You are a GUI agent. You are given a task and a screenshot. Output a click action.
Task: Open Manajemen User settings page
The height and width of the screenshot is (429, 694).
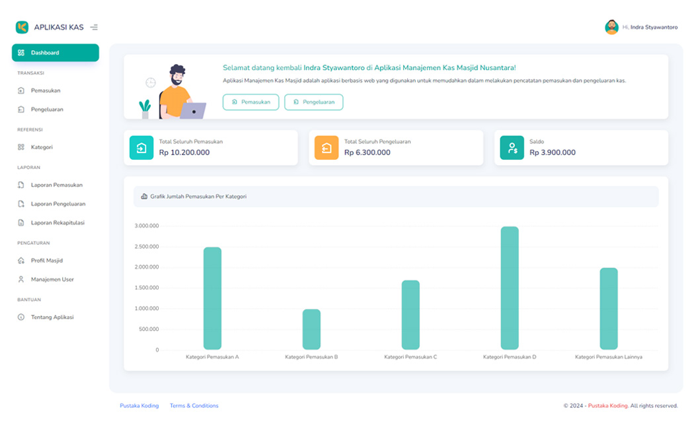point(52,280)
